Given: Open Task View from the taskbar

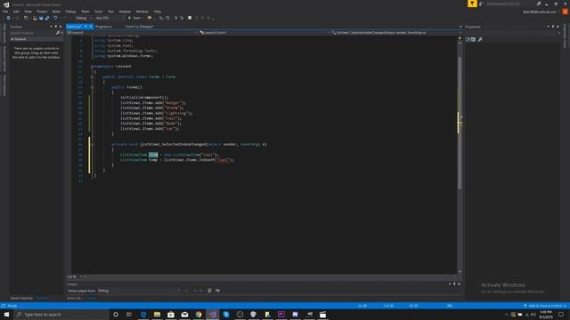Looking at the screenshot, I should [x=129, y=314].
